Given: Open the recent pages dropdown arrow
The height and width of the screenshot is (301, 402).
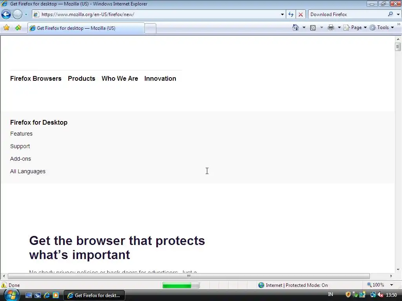Looking at the screenshot, I should coord(26,15).
